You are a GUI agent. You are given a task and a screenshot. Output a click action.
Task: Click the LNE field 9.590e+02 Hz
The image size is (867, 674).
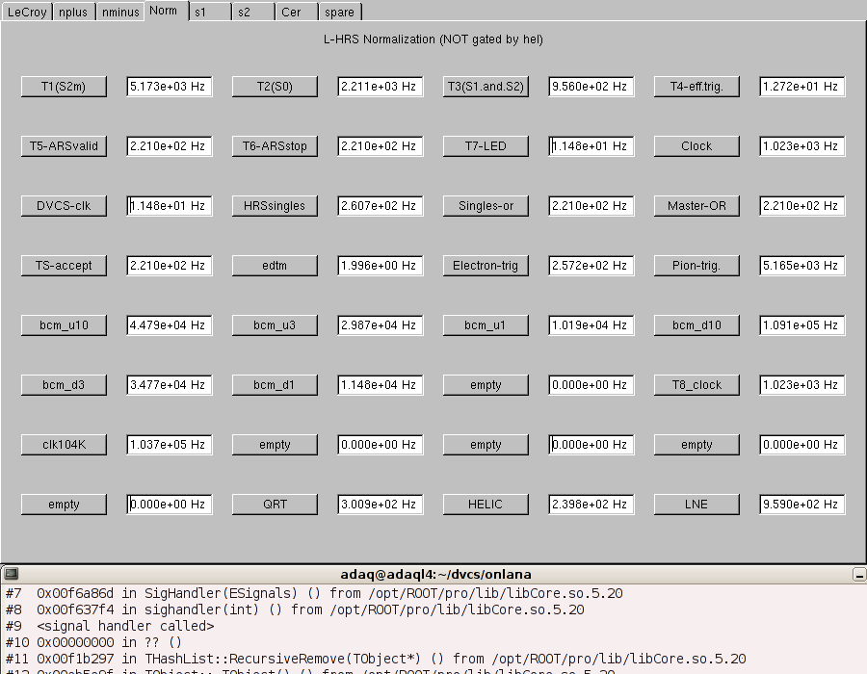pyautogui.click(x=802, y=505)
